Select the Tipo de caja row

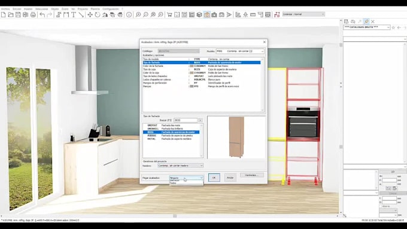[x=202, y=69]
